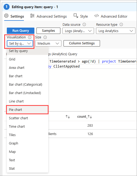Click the Data source info icon

(84, 24)
